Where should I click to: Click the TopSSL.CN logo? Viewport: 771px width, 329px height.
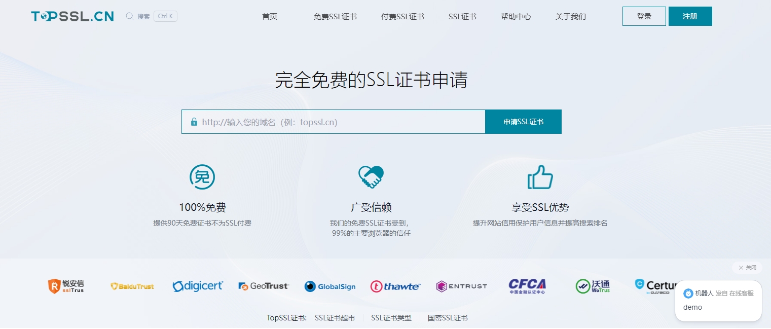tap(72, 16)
